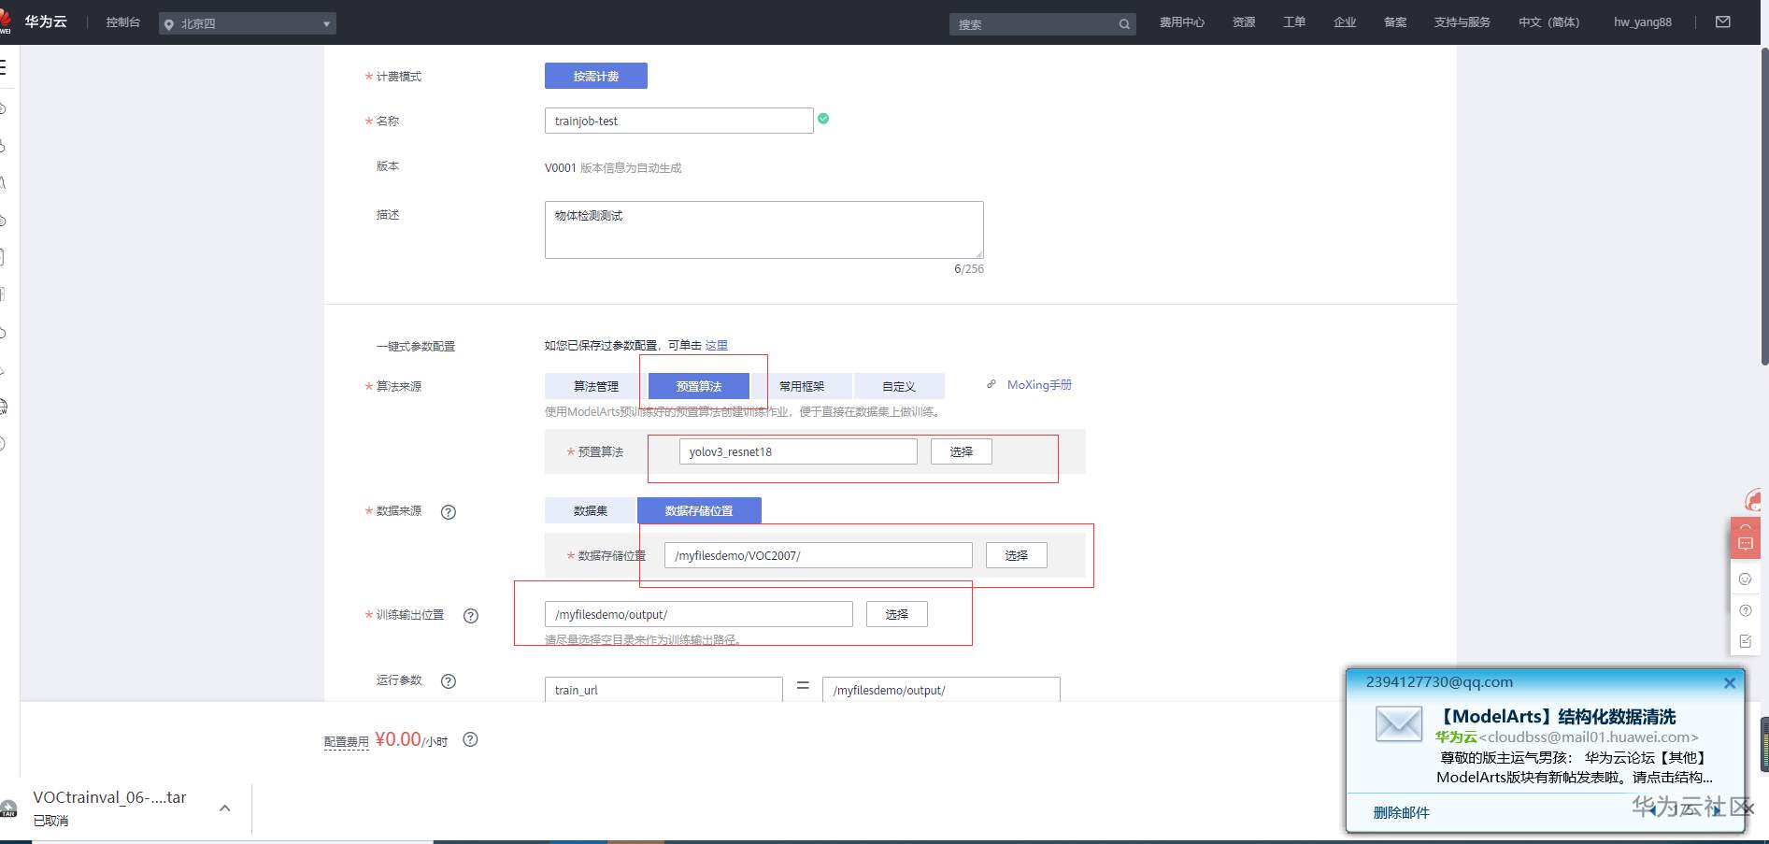Click the 物体检测测试 description textarea
The width and height of the screenshot is (1769, 844).
764,230
